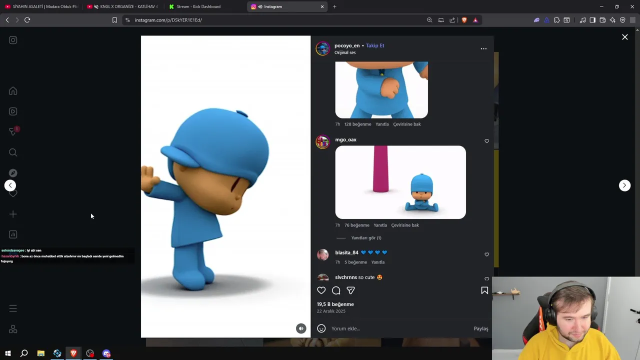
Task: Open Brave main menu hamburger
Action: tap(632, 20)
